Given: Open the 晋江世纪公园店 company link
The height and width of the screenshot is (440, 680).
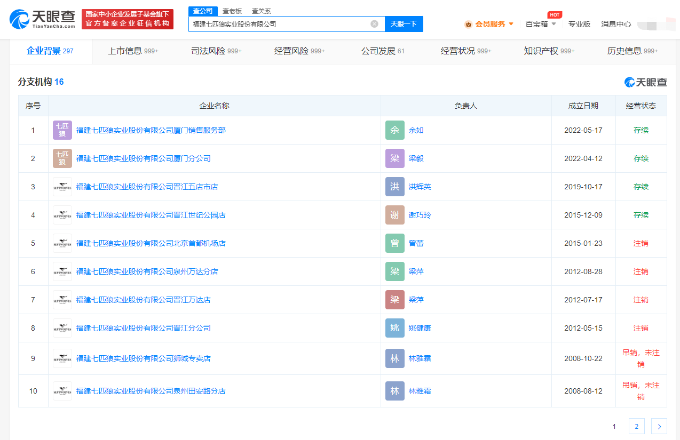Looking at the screenshot, I should 151,215.
